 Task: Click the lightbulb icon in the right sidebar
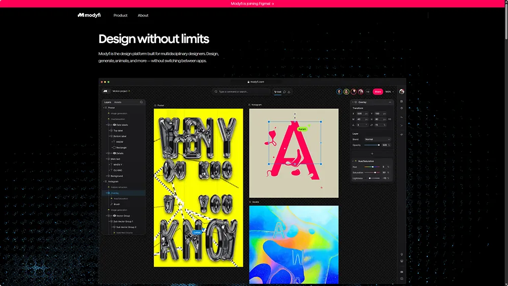[402, 254]
